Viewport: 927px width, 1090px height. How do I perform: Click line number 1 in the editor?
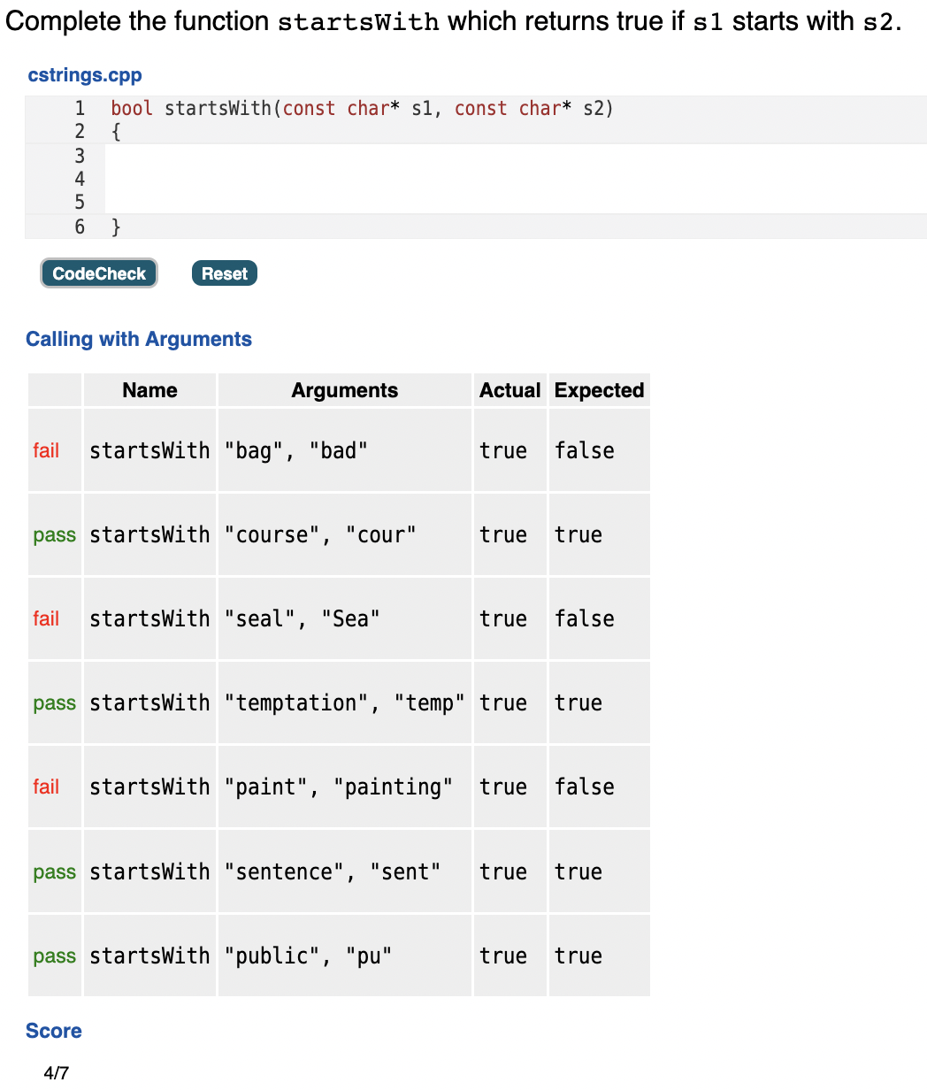80,108
